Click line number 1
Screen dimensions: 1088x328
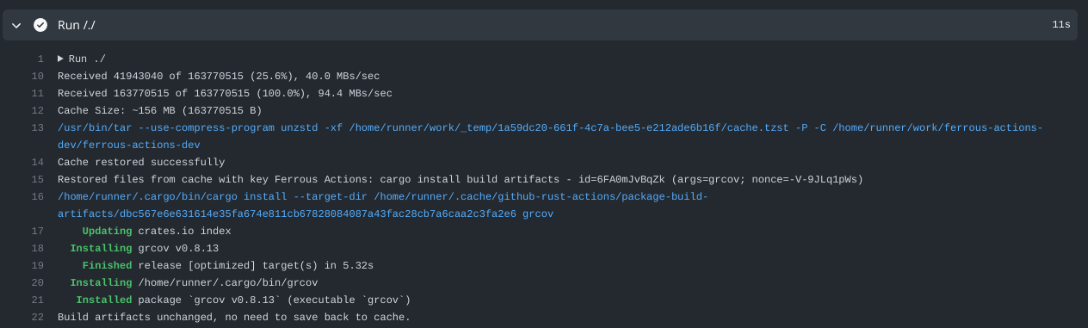click(x=40, y=59)
